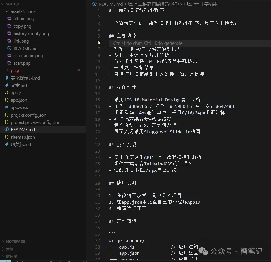271x262 pixels.
Task: Click the album.png image file icon
Action: [x=9, y=18]
